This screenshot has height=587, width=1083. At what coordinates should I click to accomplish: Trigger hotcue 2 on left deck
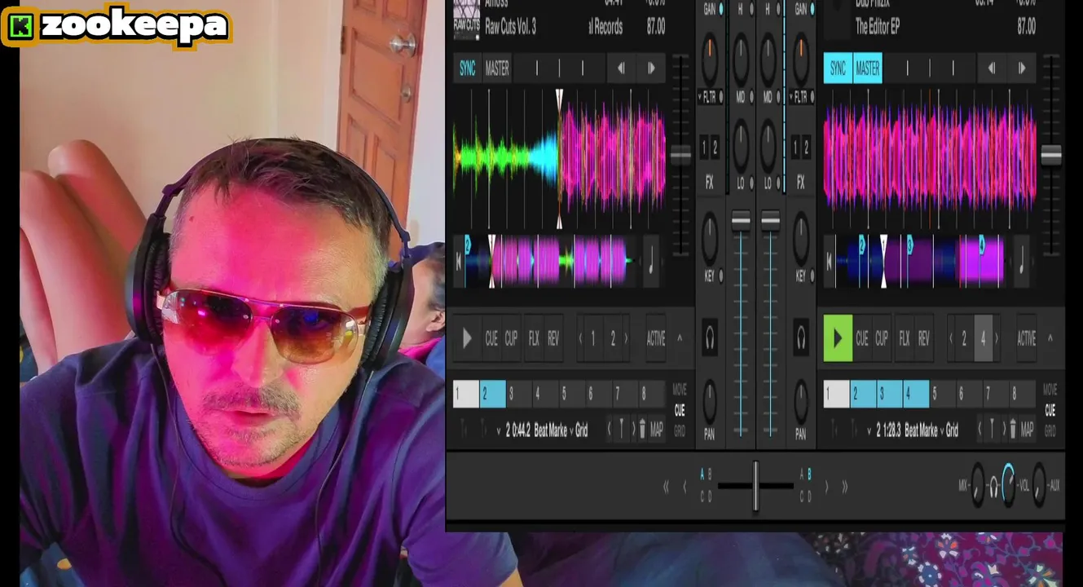point(493,395)
